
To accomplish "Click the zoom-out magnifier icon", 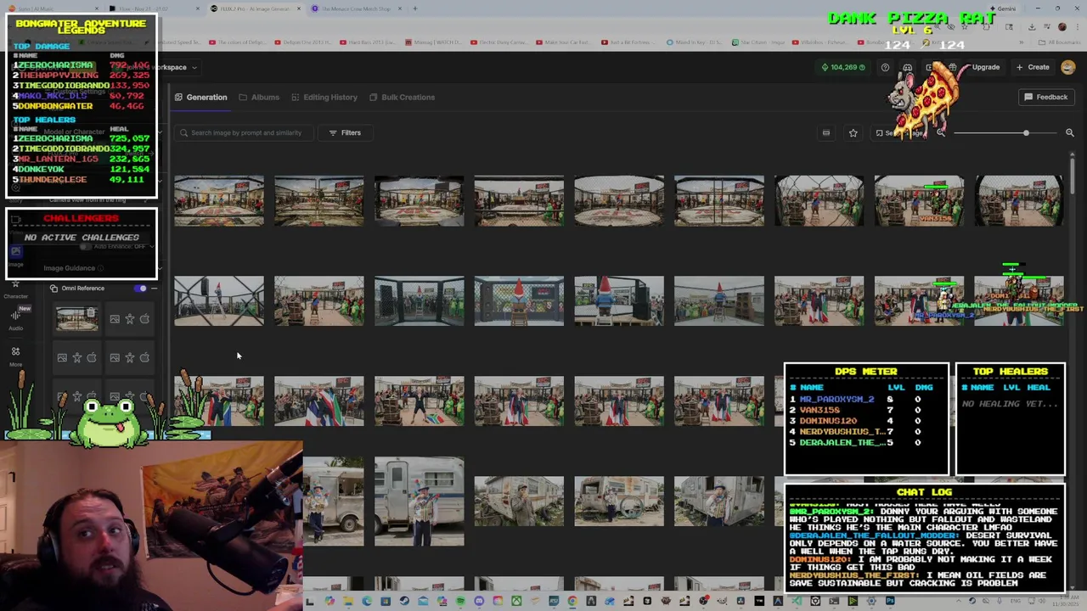I will click(941, 132).
